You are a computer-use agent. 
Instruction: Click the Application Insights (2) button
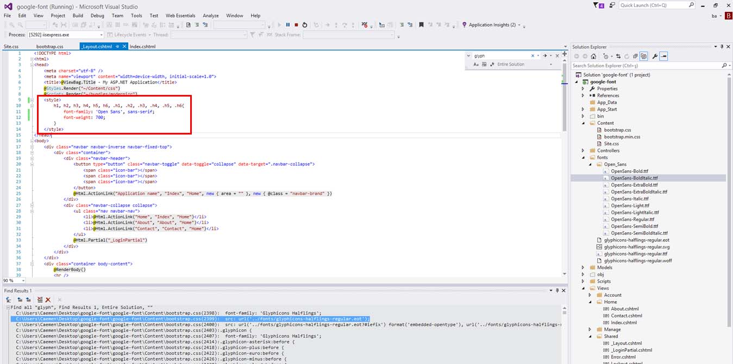(x=492, y=25)
